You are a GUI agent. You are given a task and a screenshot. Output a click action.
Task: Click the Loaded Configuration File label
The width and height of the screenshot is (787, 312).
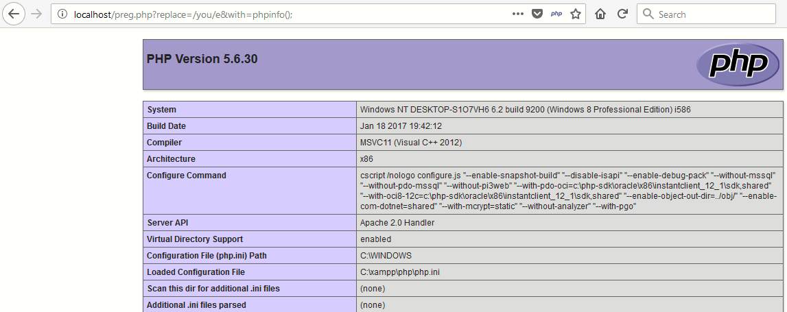point(196,272)
